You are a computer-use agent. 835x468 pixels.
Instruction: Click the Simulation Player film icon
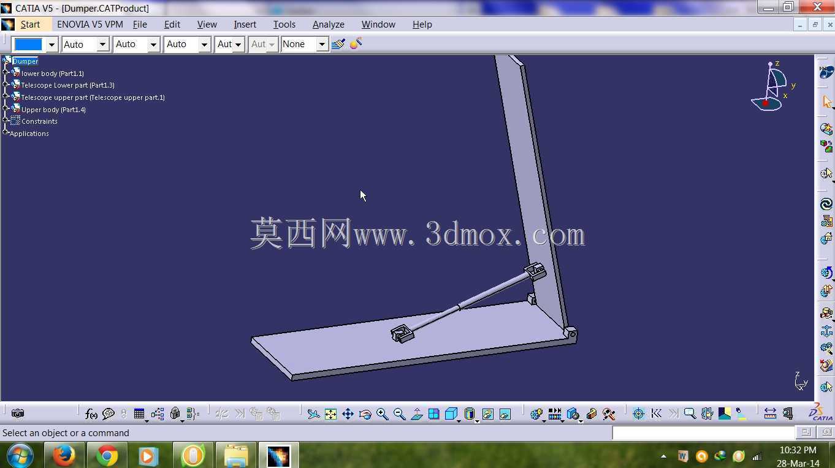(x=555, y=414)
